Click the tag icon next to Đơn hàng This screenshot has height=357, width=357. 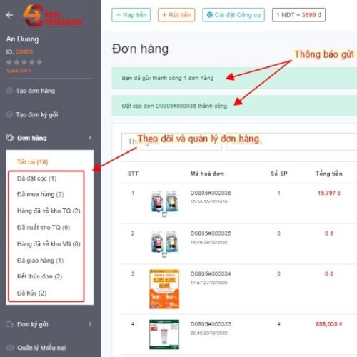coord(10,138)
